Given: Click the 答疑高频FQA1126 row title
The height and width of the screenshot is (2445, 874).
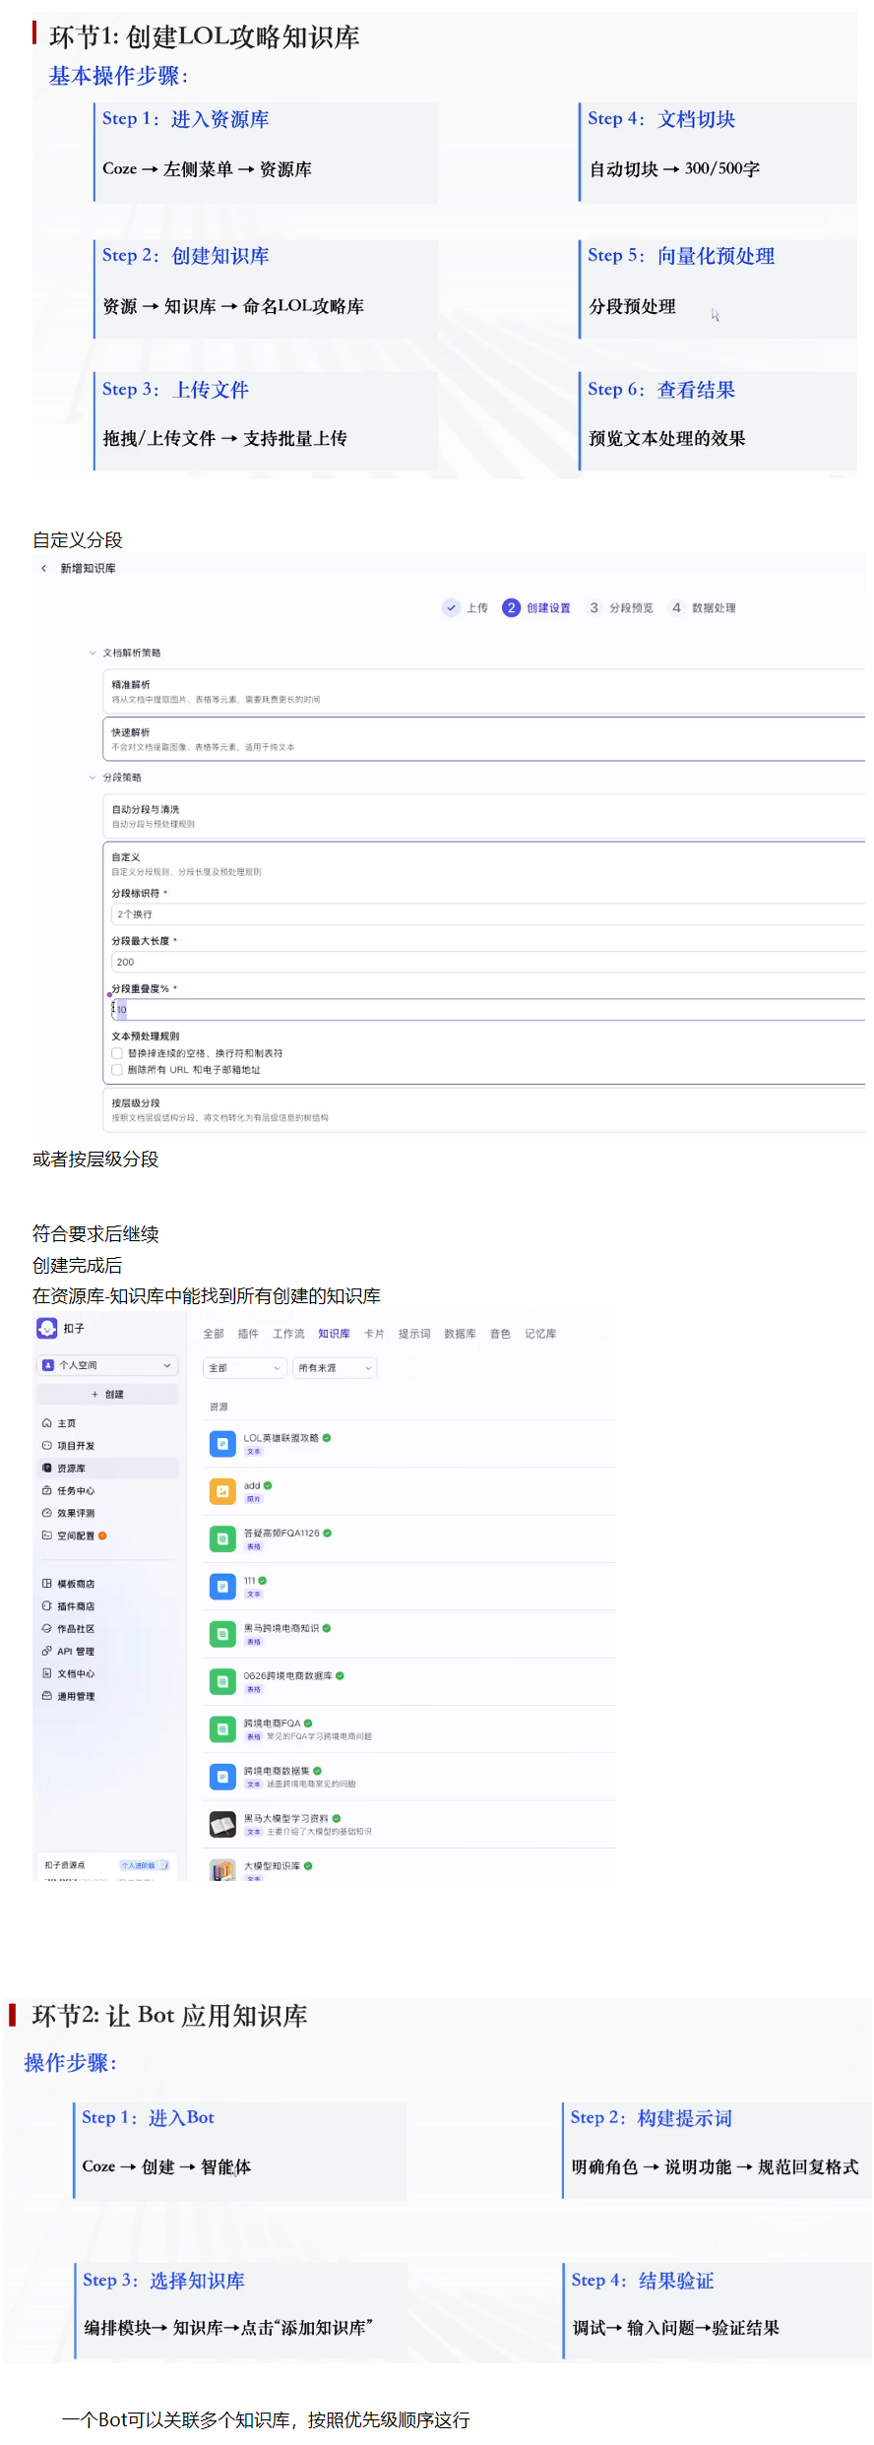Looking at the screenshot, I should coord(281,1533).
